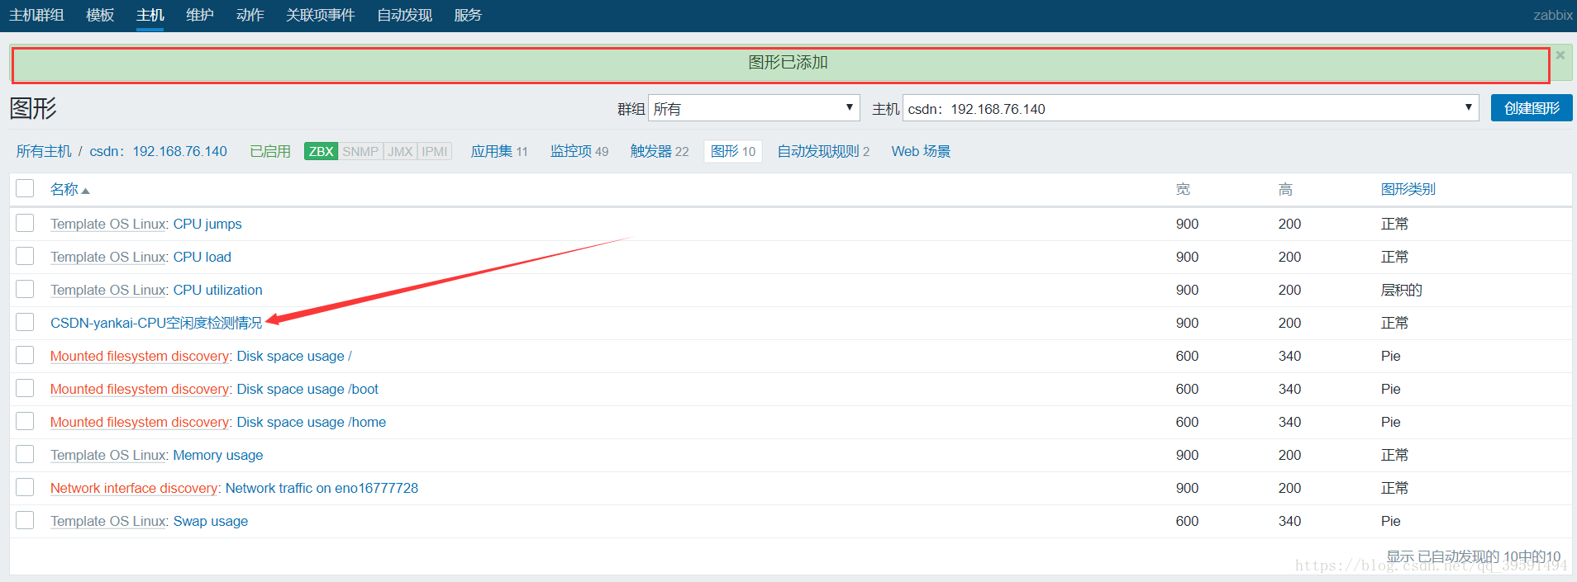
Task: Sort the list by 图形类别 column
Action: click(x=1408, y=189)
